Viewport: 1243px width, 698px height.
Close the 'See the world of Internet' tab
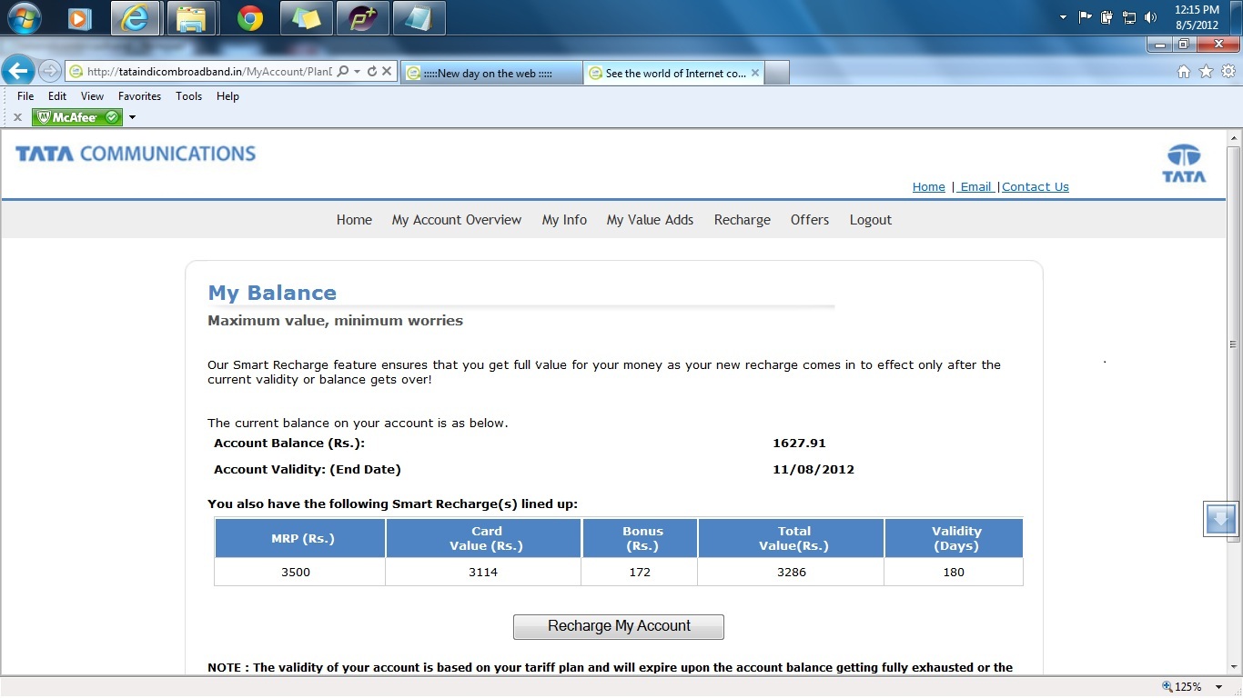[755, 73]
